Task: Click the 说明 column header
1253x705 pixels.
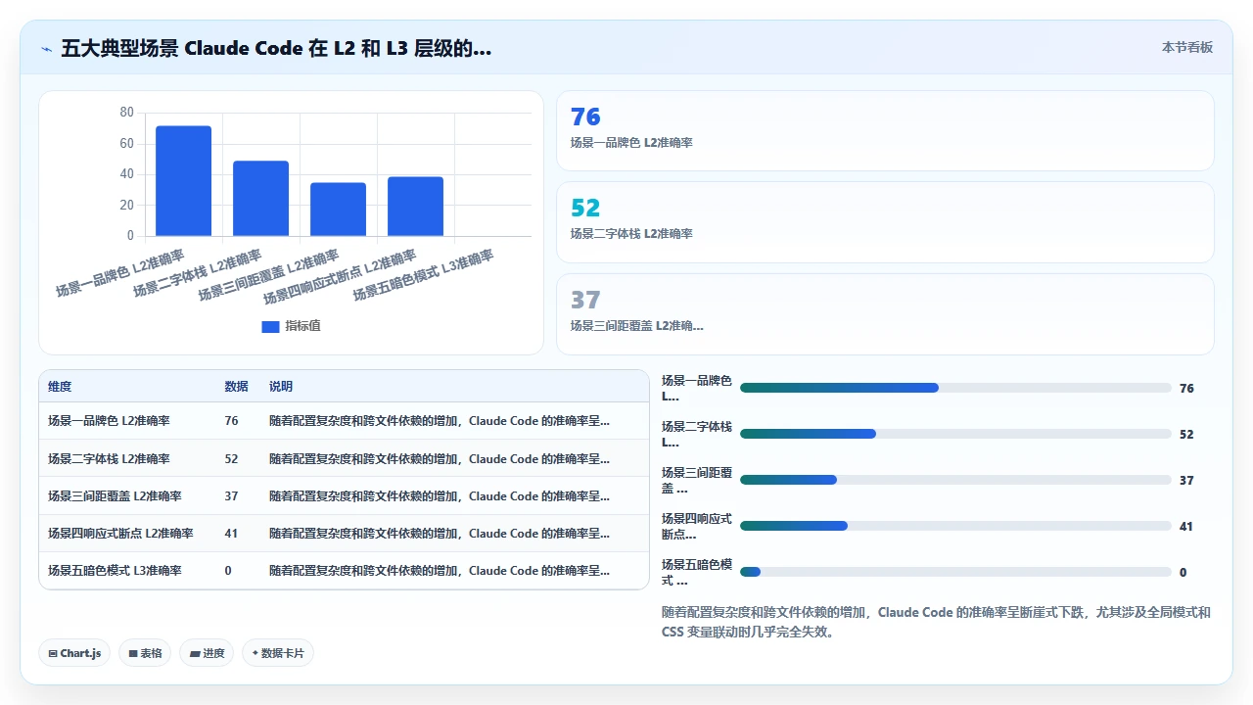Action: (281, 387)
